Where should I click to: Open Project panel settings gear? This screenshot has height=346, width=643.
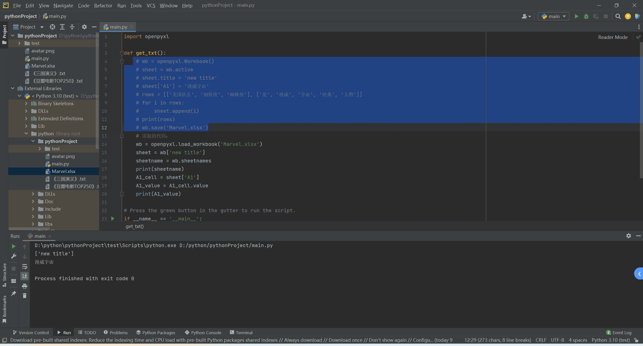tap(84, 27)
